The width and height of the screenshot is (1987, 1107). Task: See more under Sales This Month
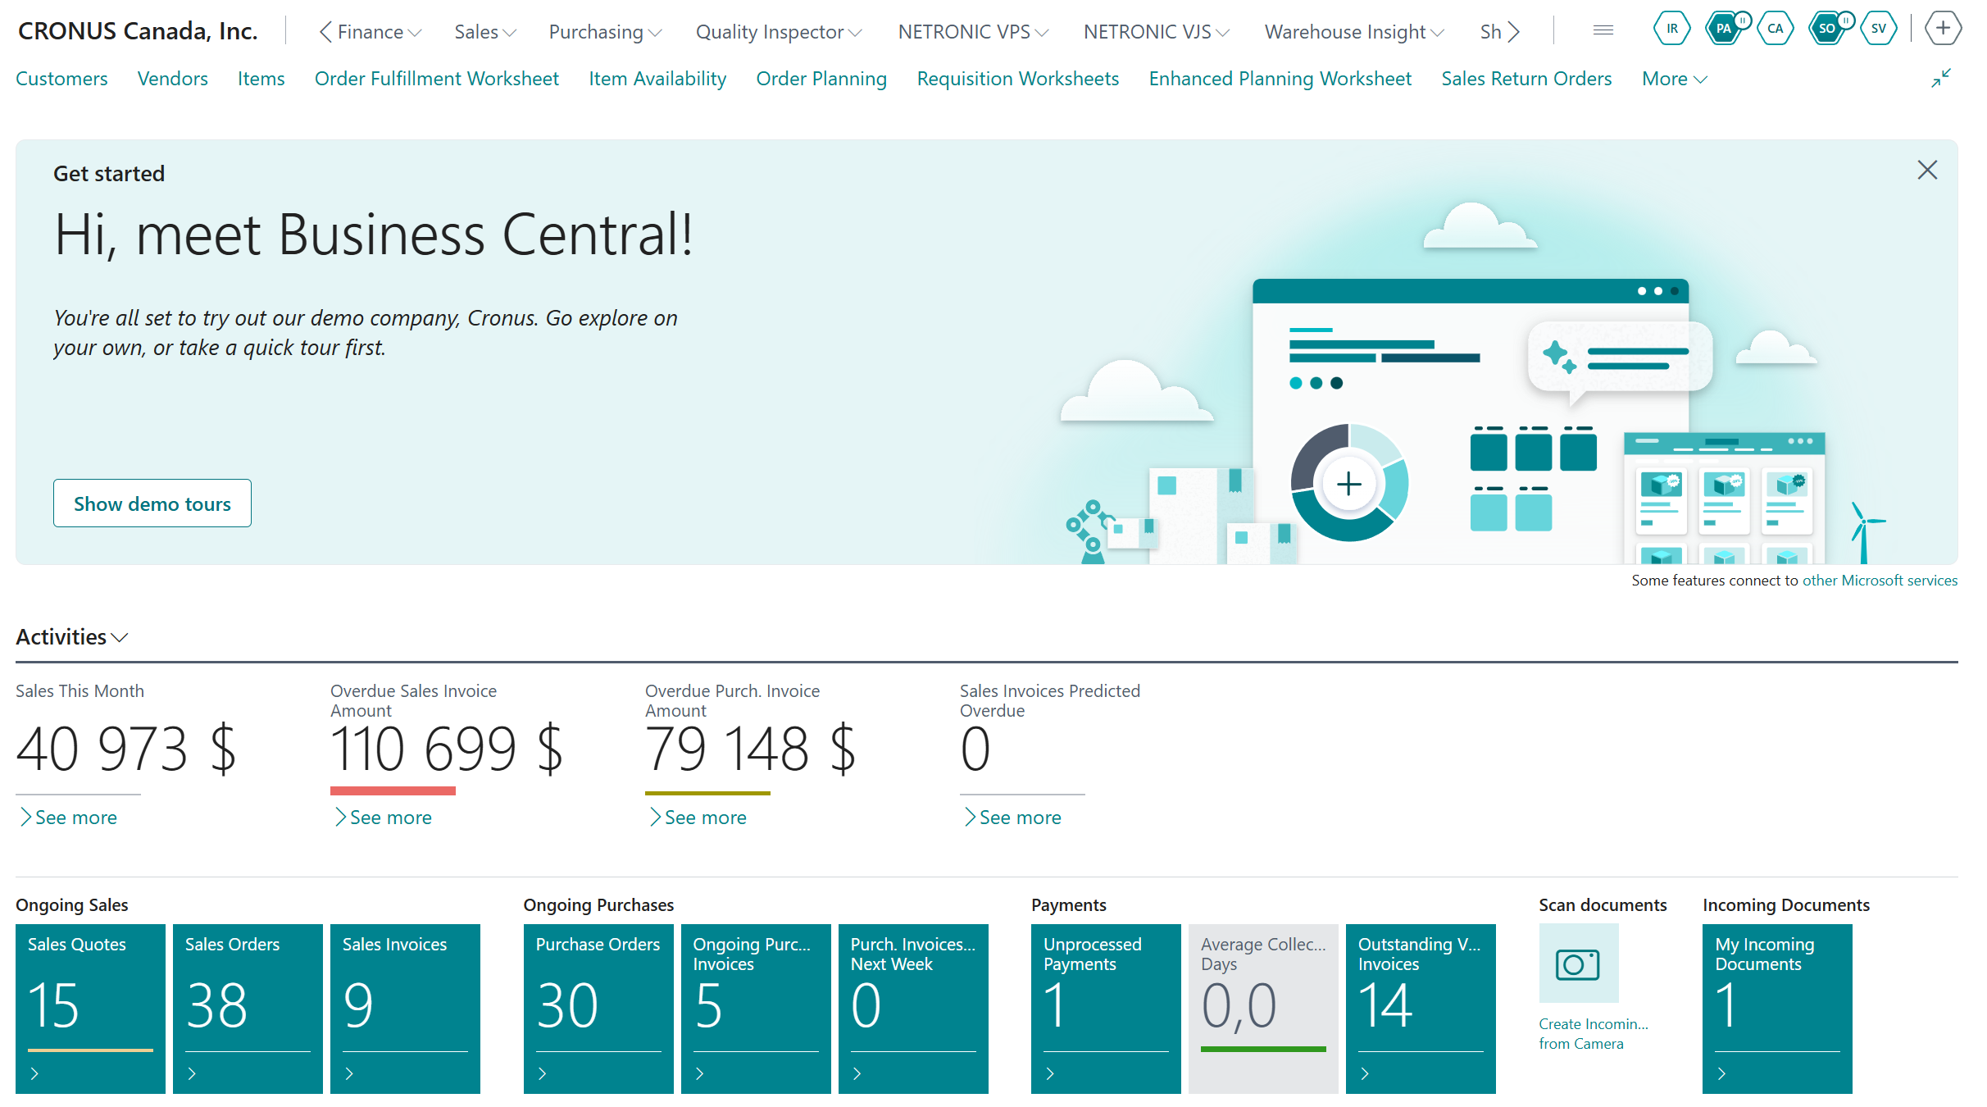(68, 818)
